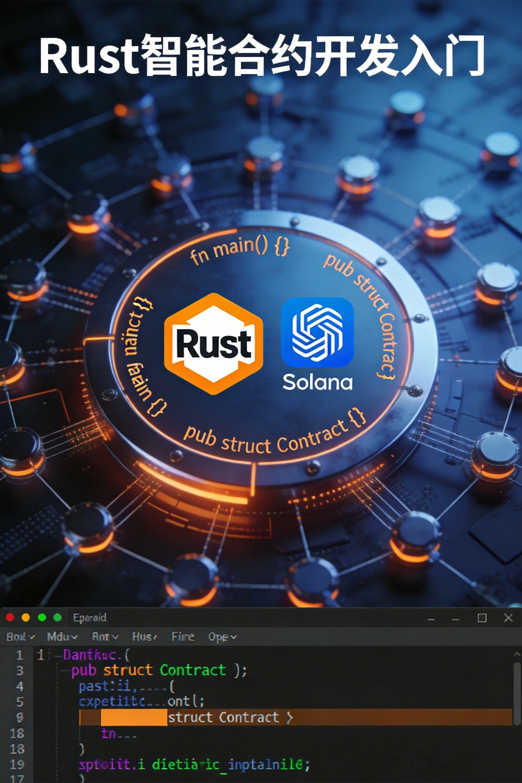Click the red dot in the editor title bar
Screen dimensions: 522x783
click(10, 617)
